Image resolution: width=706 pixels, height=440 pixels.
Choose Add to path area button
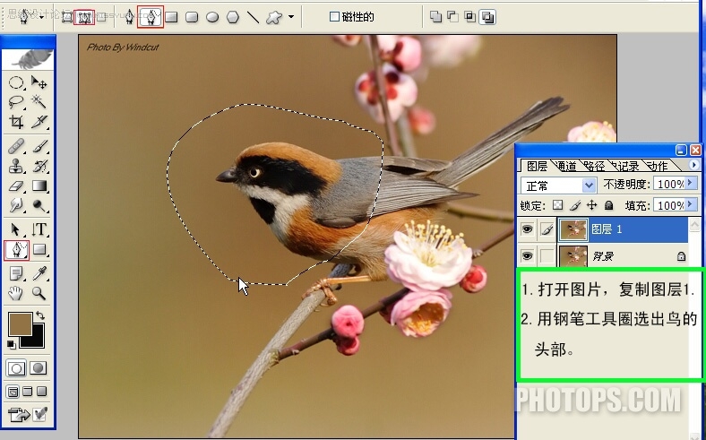[x=435, y=17]
